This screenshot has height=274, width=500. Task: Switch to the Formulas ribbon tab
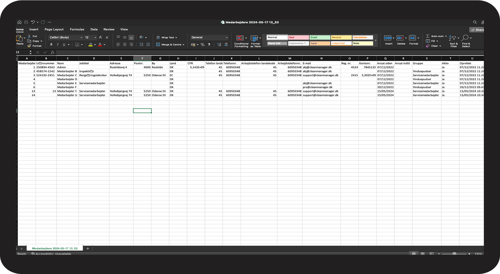point(77,29)
